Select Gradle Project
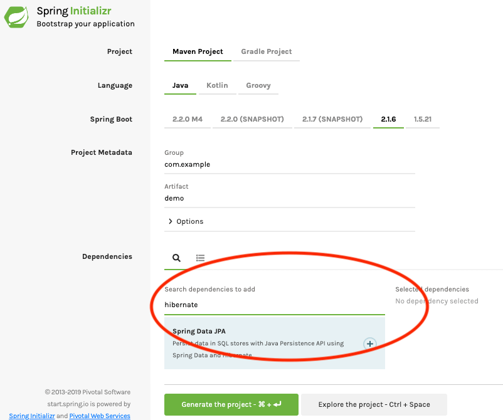The width and height of the screenshot is (503, 420). click(x=267, y=51)
